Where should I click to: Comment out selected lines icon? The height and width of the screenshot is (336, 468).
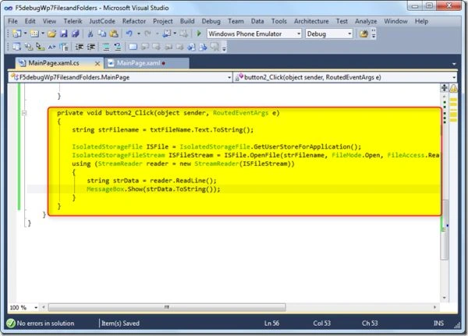106,47
